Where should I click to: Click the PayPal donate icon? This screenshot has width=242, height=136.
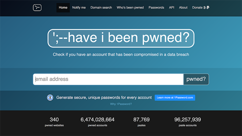[208, 7]
